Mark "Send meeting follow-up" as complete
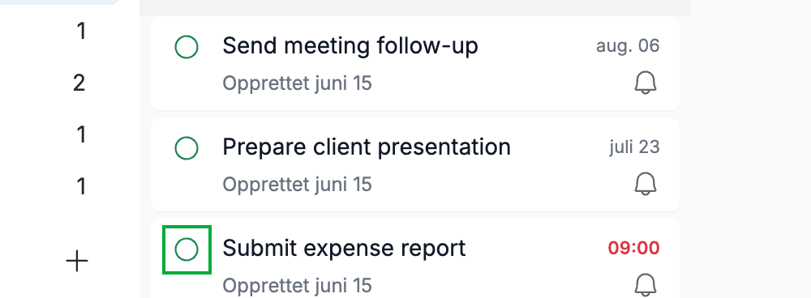Viewport: 811px width, 298px height. (x=187, y=47)
